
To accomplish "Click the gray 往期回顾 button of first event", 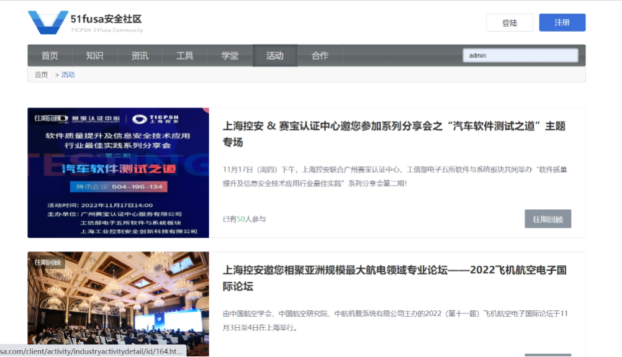I will 548,219.
